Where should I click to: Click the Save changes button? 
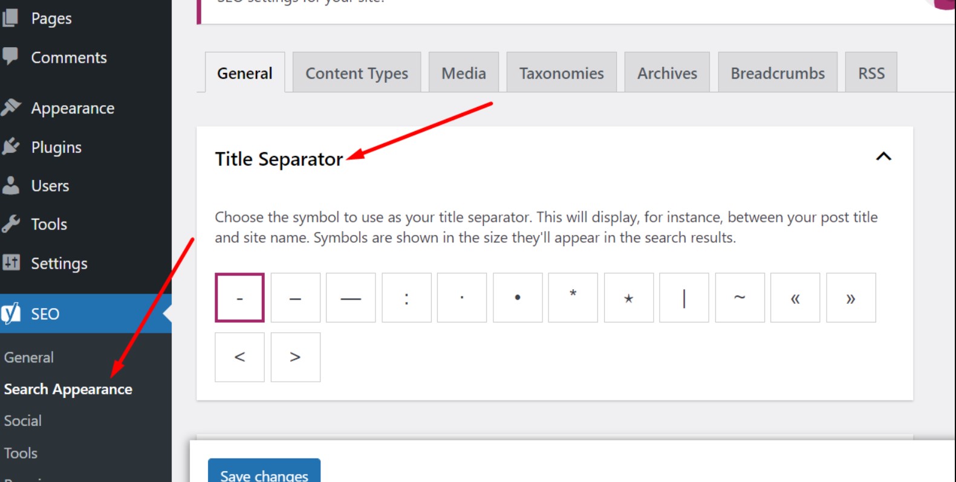[264, 473]
